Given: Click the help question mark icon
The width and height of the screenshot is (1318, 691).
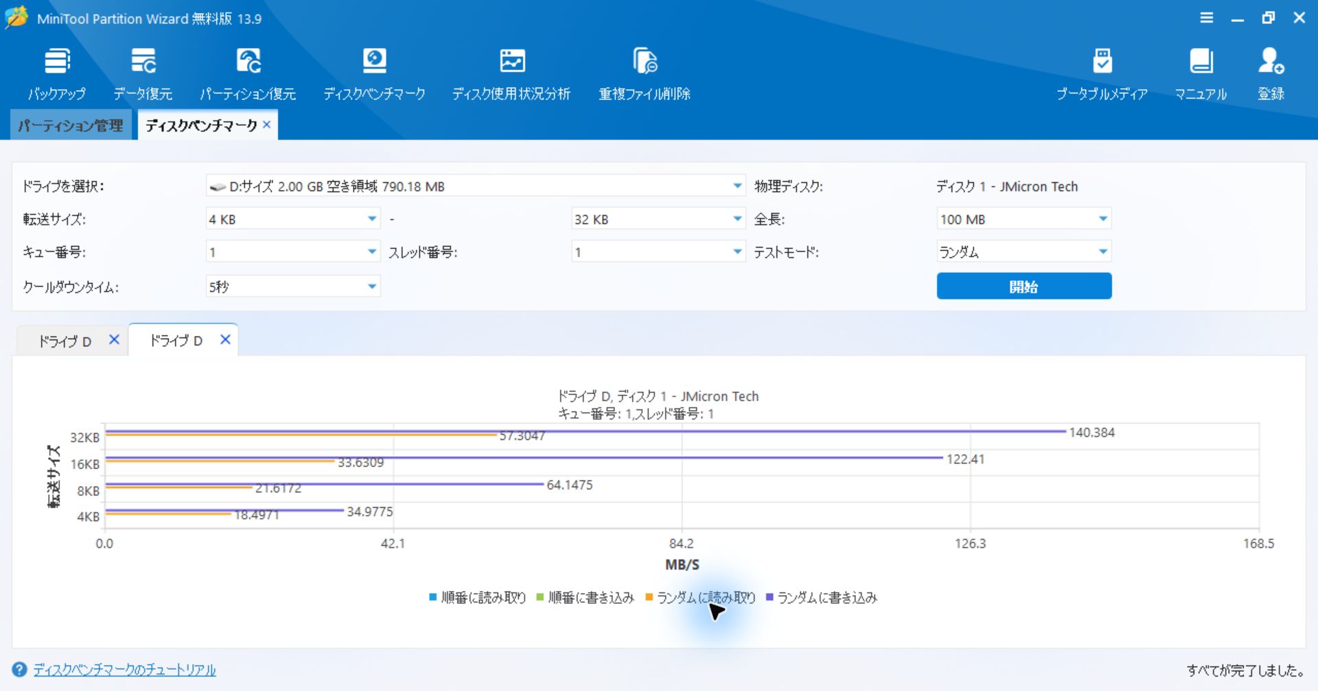Looking at the screenshot, I should pos(19,670).
